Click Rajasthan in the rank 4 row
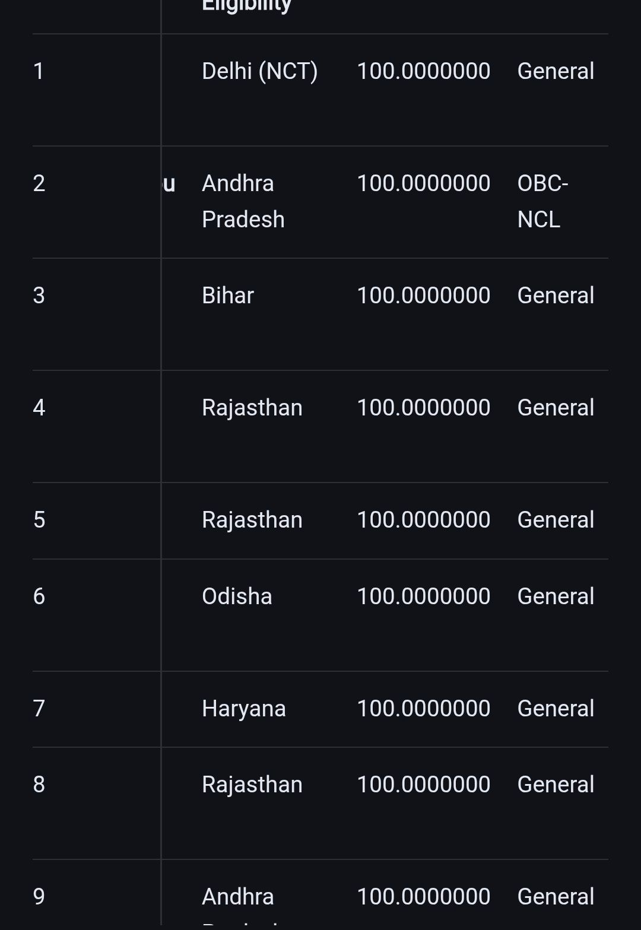 tap(252, 408)
